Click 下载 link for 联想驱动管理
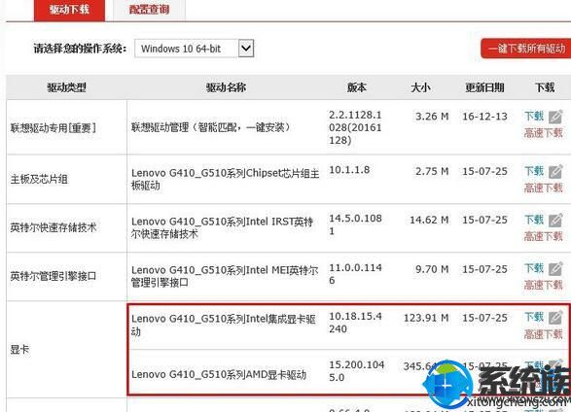Image resolution: width=571 pixels, height=412 pixels. 534,117
